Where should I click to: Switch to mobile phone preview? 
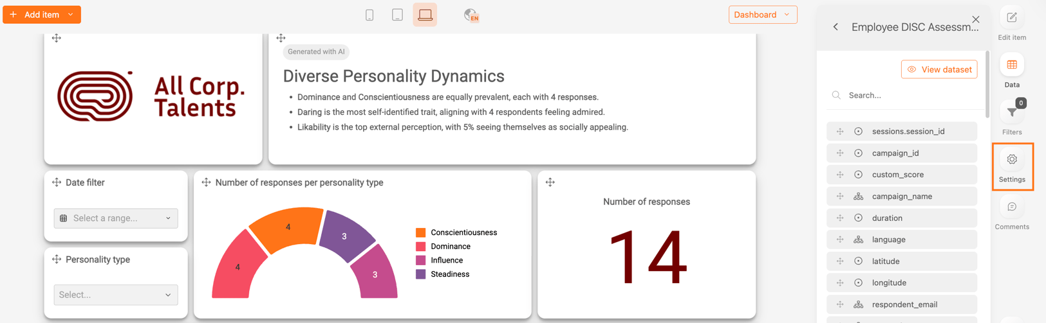[369, 15]
